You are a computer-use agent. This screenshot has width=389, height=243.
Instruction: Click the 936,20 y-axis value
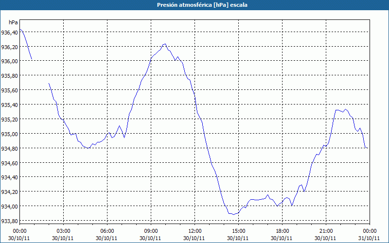9,47
